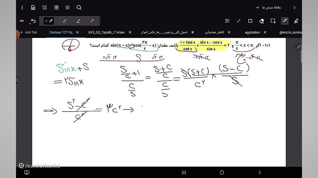The width and height of the screenshot is (318, 178).
Task: Select the red pen preset
Action: click(92, 21)
